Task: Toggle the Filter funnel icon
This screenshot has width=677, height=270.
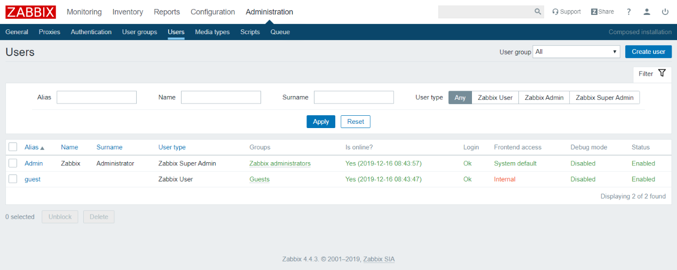Action: (x=662, y=73)
